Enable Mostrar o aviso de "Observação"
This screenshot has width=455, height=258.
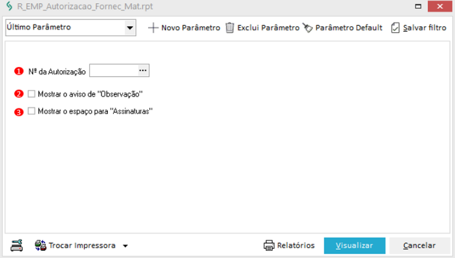[31, 94]
